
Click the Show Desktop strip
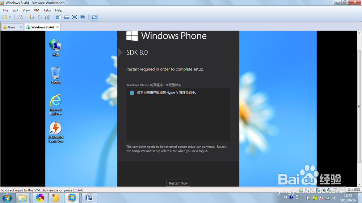click(360, 198)
